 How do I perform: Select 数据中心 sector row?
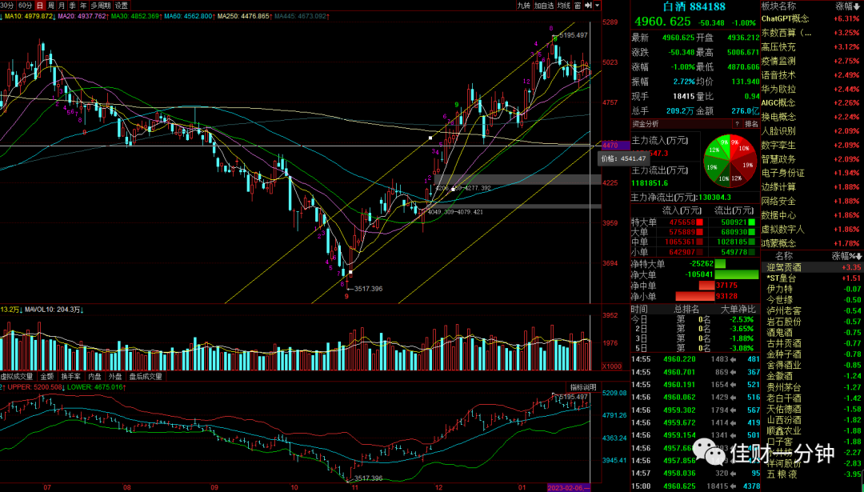[x=811, y=215]
